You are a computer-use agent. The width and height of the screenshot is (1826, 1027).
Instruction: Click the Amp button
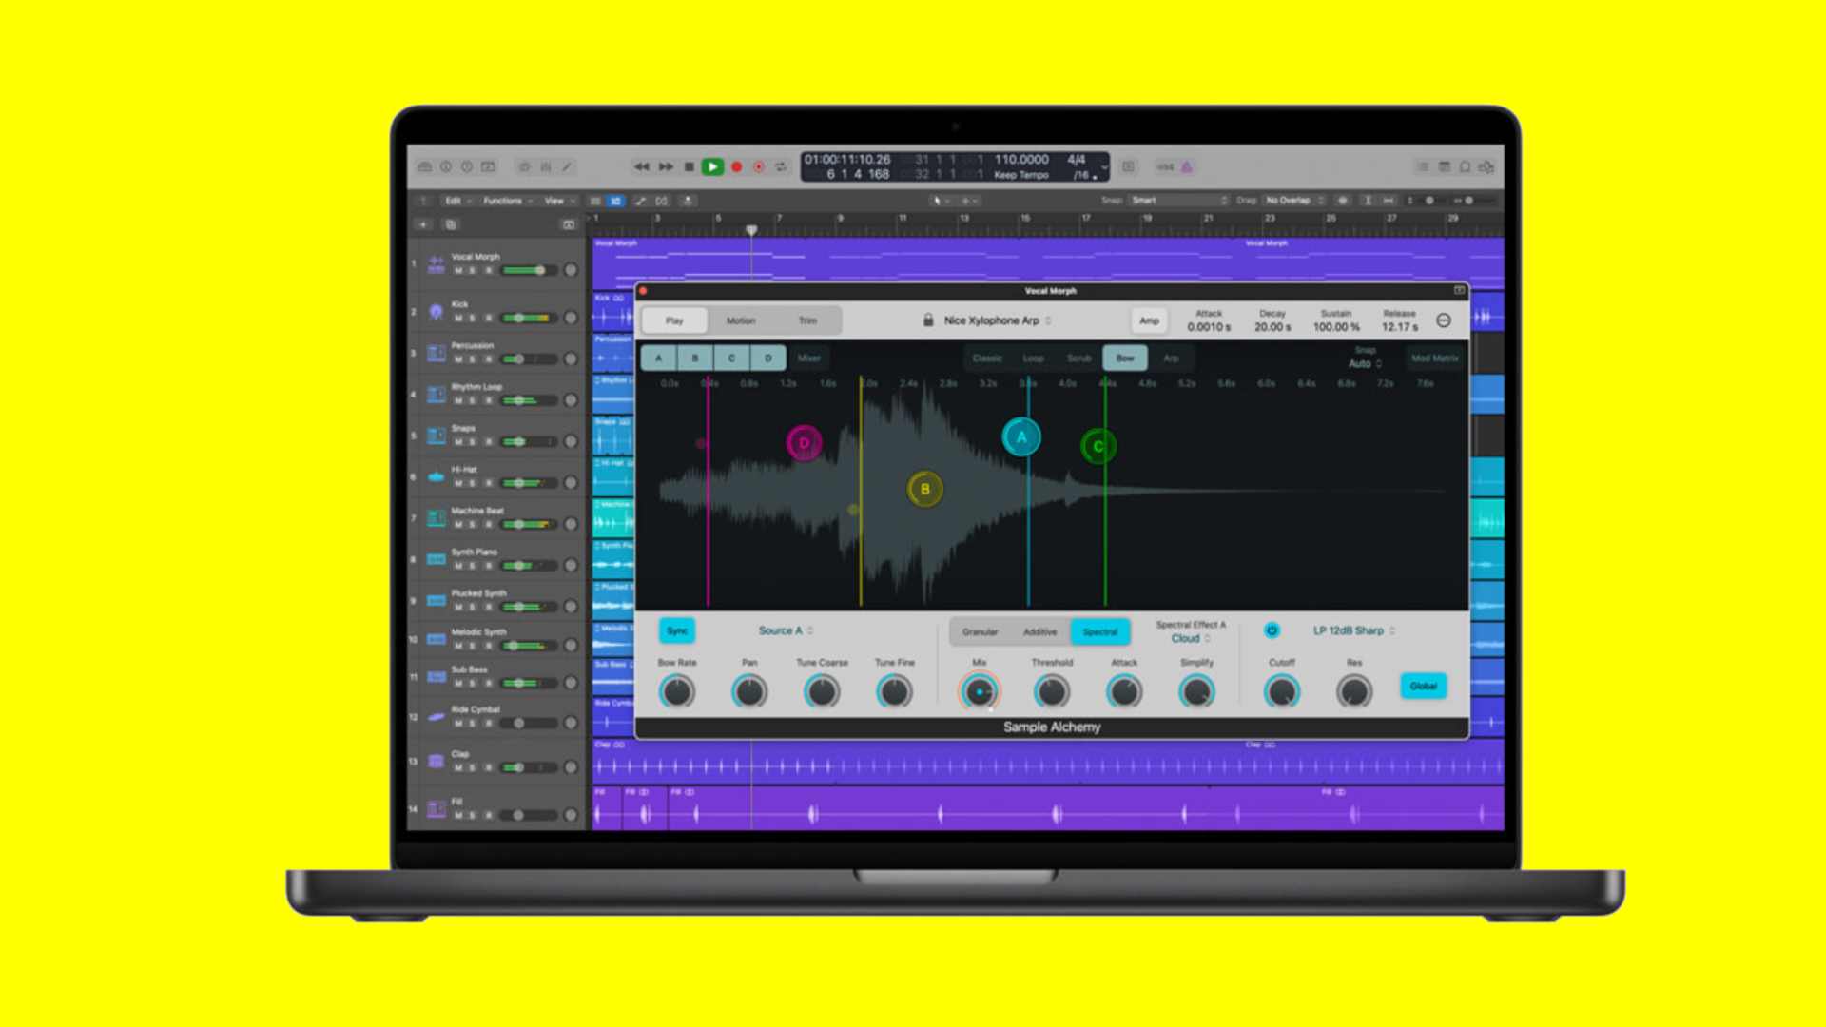point(1149,320)
